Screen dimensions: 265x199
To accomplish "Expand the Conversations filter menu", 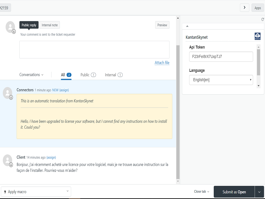I will 31,75.
